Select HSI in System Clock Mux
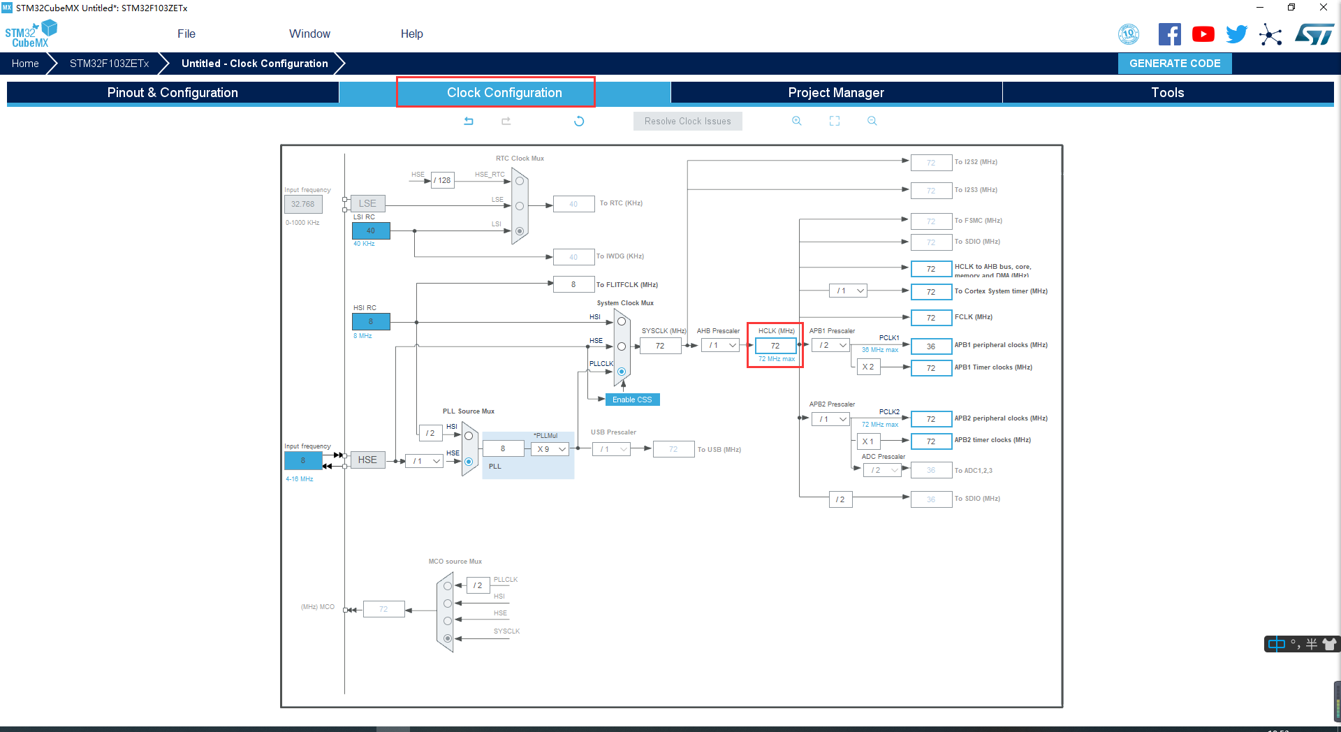Screen dimensions: 1341x732 point(621,321)
